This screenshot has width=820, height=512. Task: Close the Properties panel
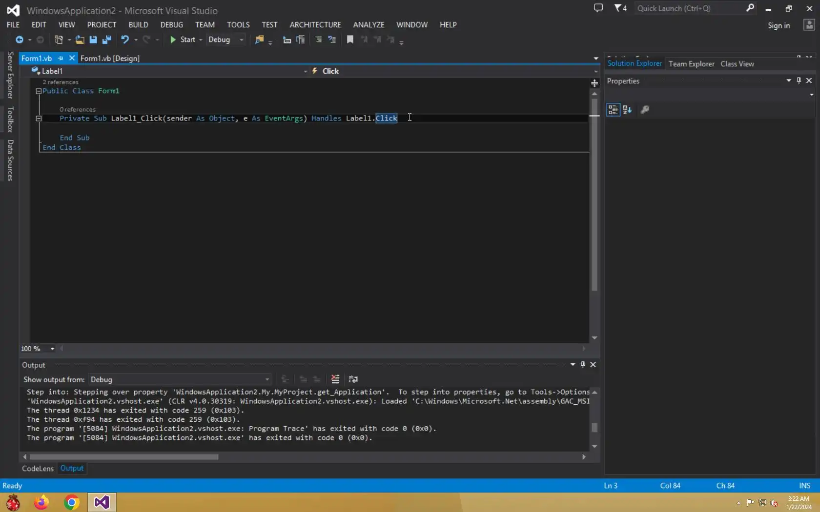click(x=809, y=81)
